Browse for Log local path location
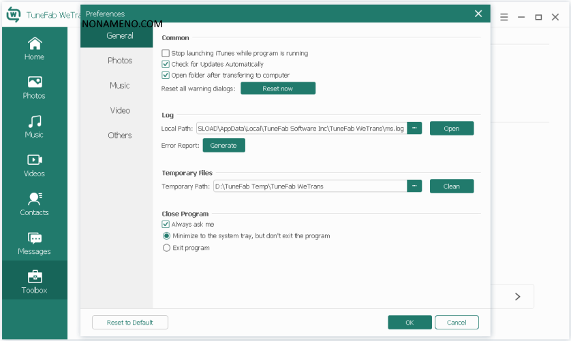The image size is (571, 341). coord(414,128)
